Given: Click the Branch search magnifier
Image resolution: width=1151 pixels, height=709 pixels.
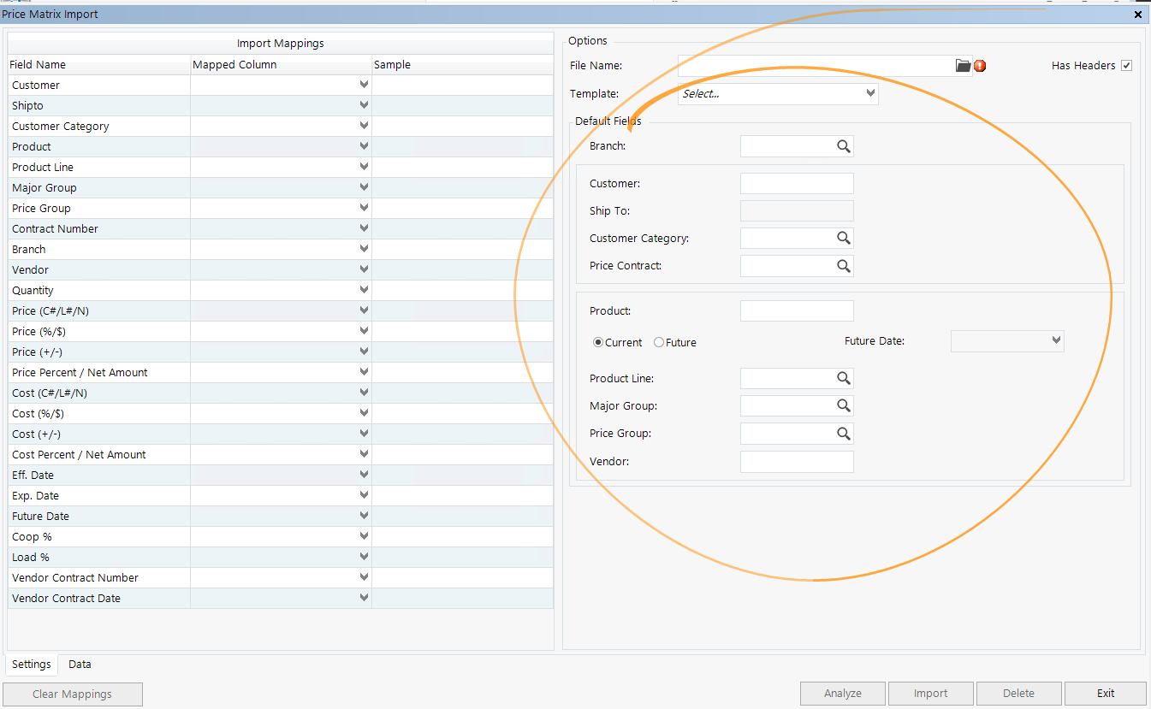Looking at the screenshot, I should 844,145.
